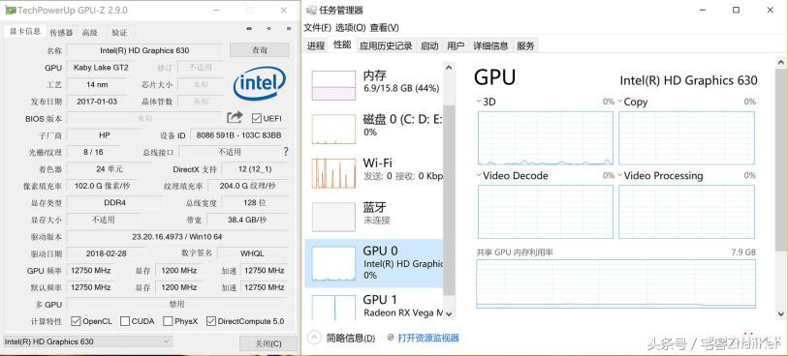Viewport: 788px width, 356px height.
Task: Click the sidebar scrollbar down arrow
Action: [450, 314]
